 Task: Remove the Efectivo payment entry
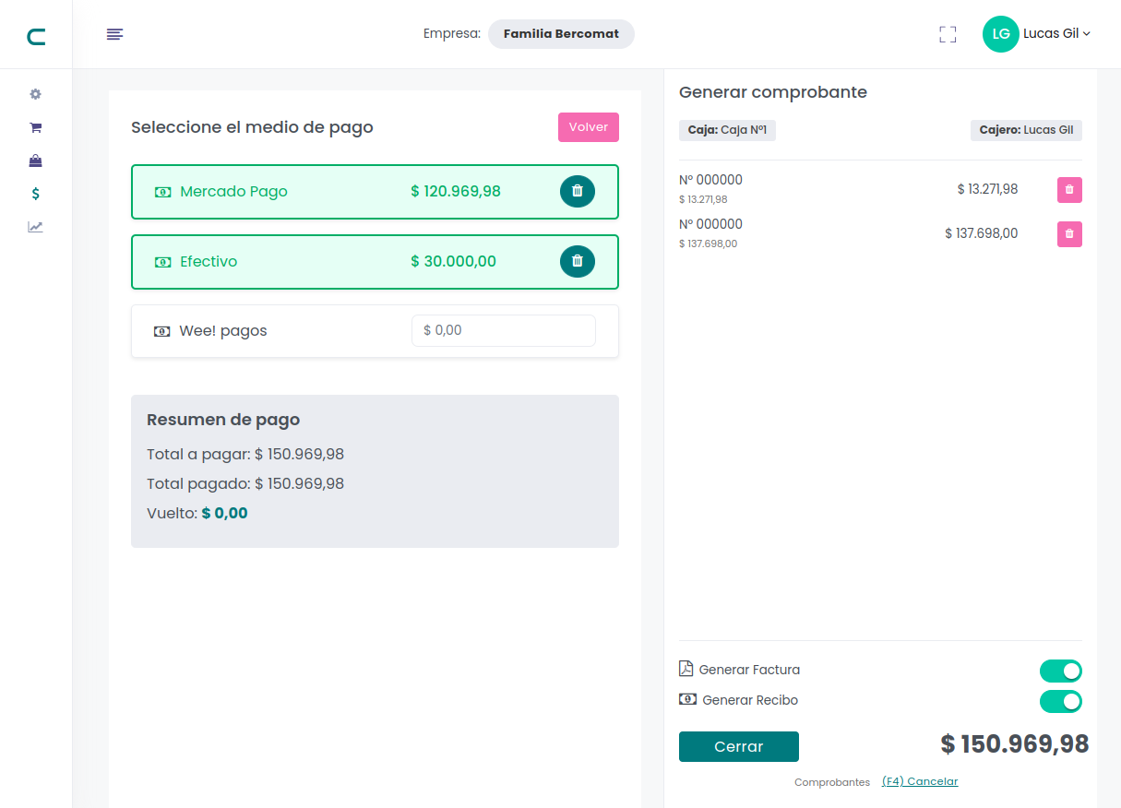[x=578, y=261]
